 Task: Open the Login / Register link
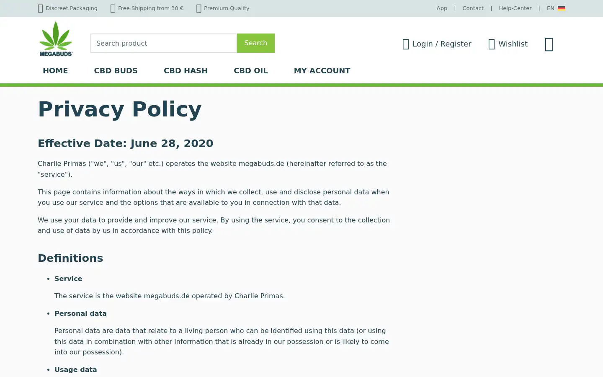click(x=442, y=44)
